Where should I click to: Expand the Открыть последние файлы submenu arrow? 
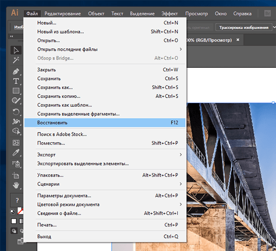(181, 49)
